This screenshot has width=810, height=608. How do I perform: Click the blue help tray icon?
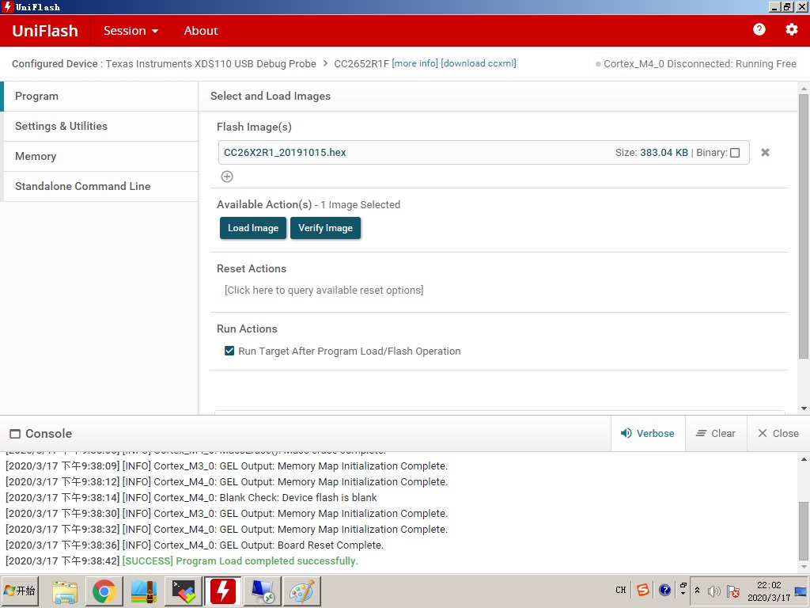(664, 590)
